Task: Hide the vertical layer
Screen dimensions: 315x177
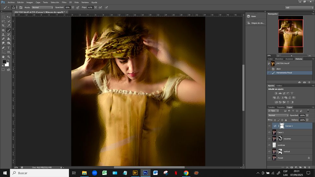Action: click(x=269, y=151)
